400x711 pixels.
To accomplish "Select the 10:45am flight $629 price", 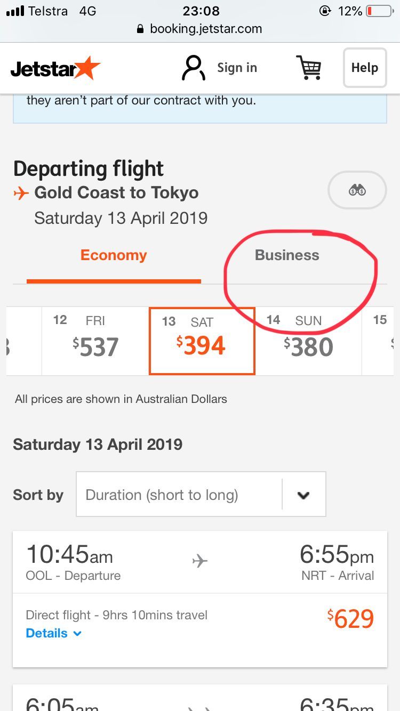I will [x=350, y=618].
